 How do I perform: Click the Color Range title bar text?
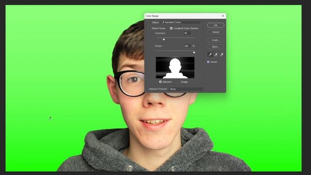152,16
